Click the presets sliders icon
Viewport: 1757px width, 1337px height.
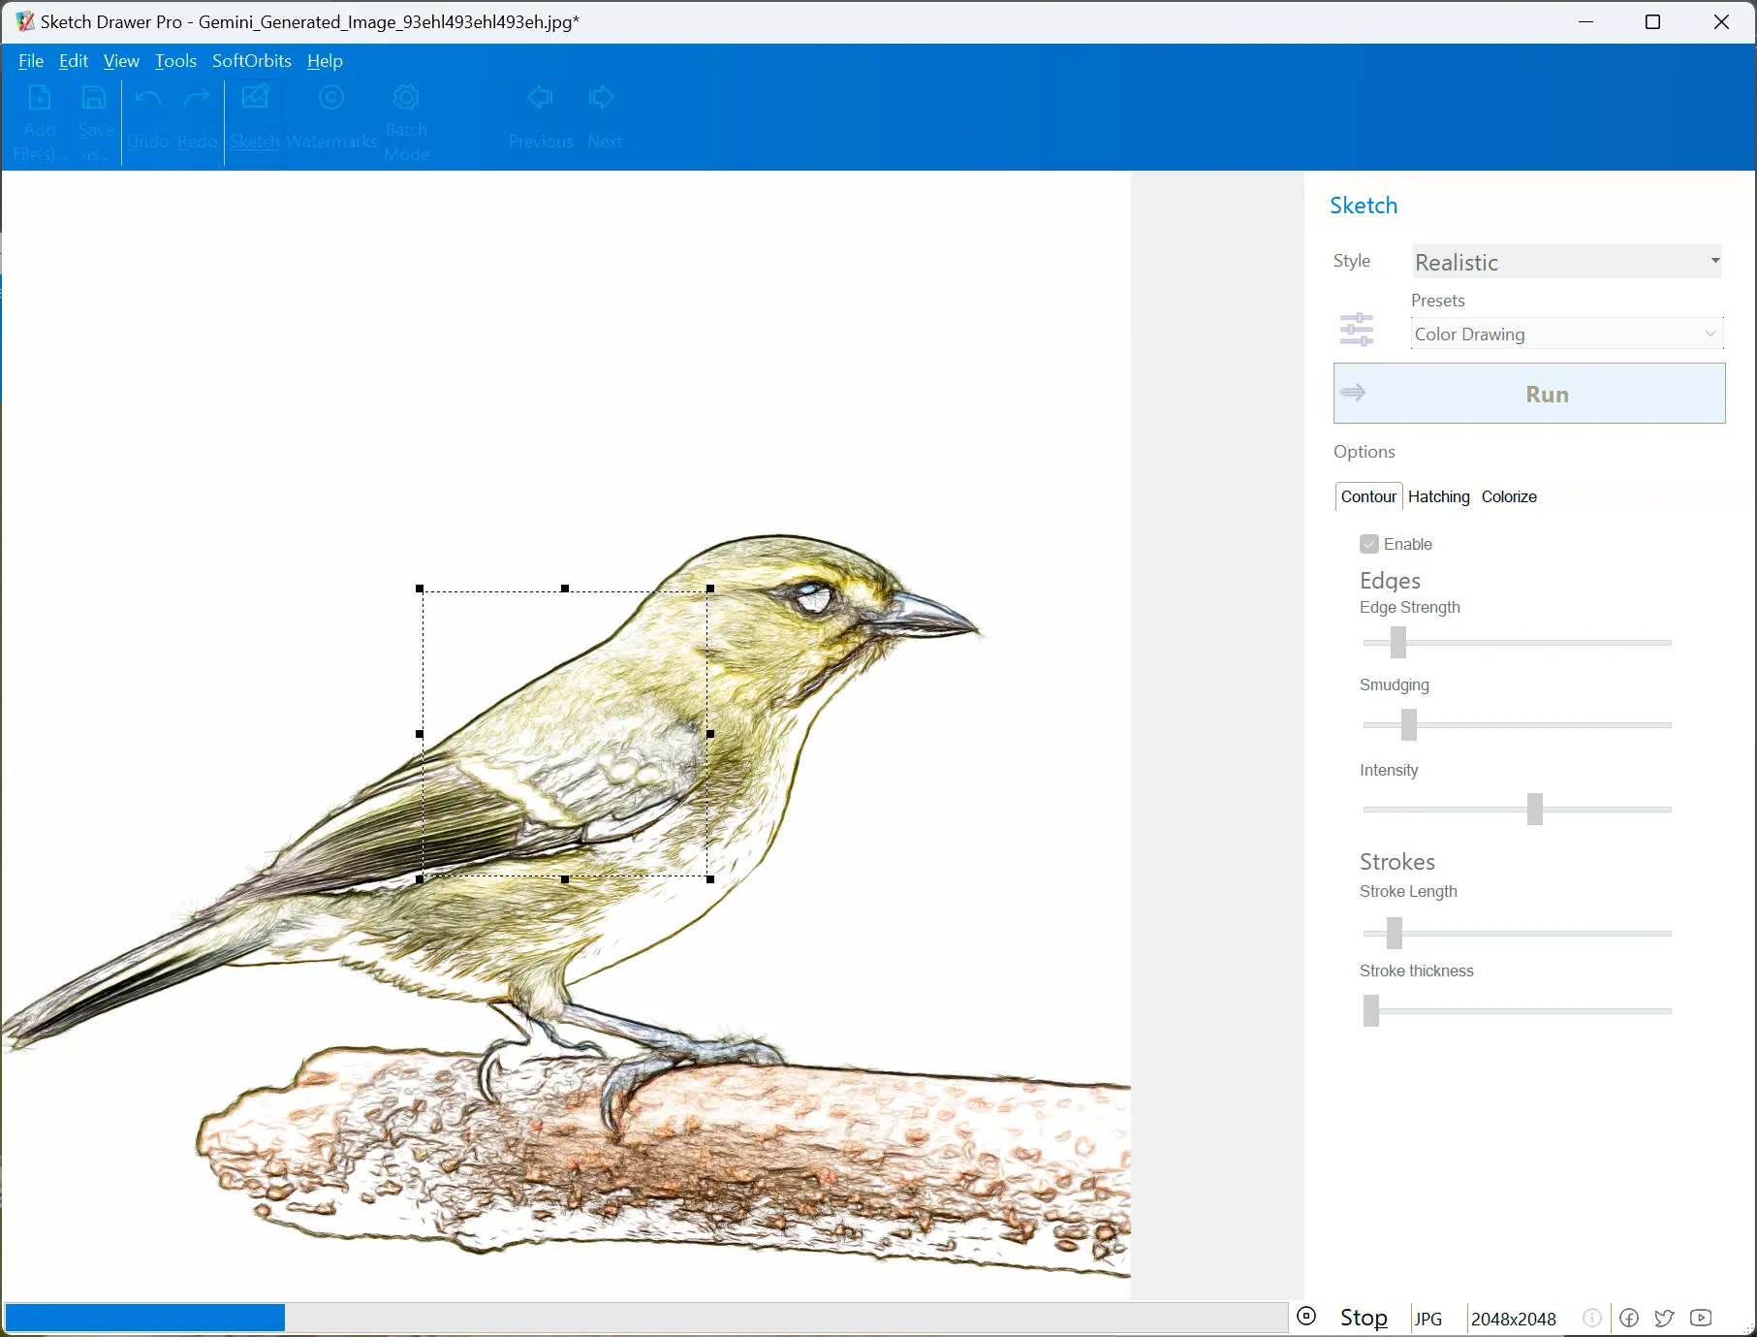1356,330
